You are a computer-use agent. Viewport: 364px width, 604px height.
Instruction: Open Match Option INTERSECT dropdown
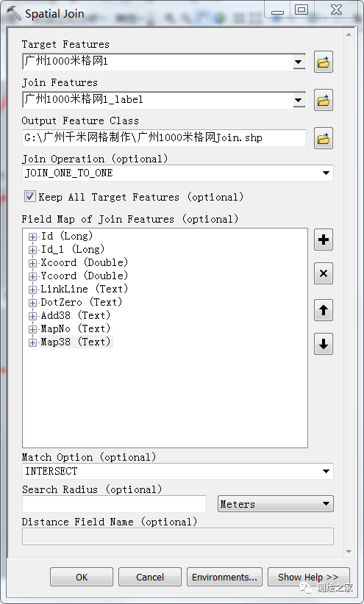326,471
